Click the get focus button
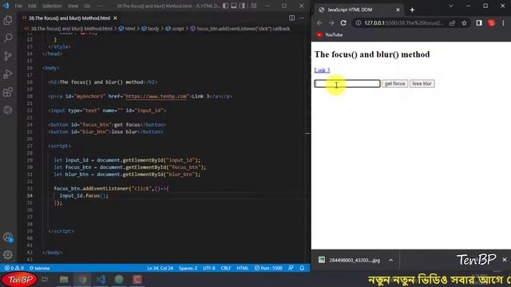The width and height of the screenshot is (511, 287). coord(394,84)
